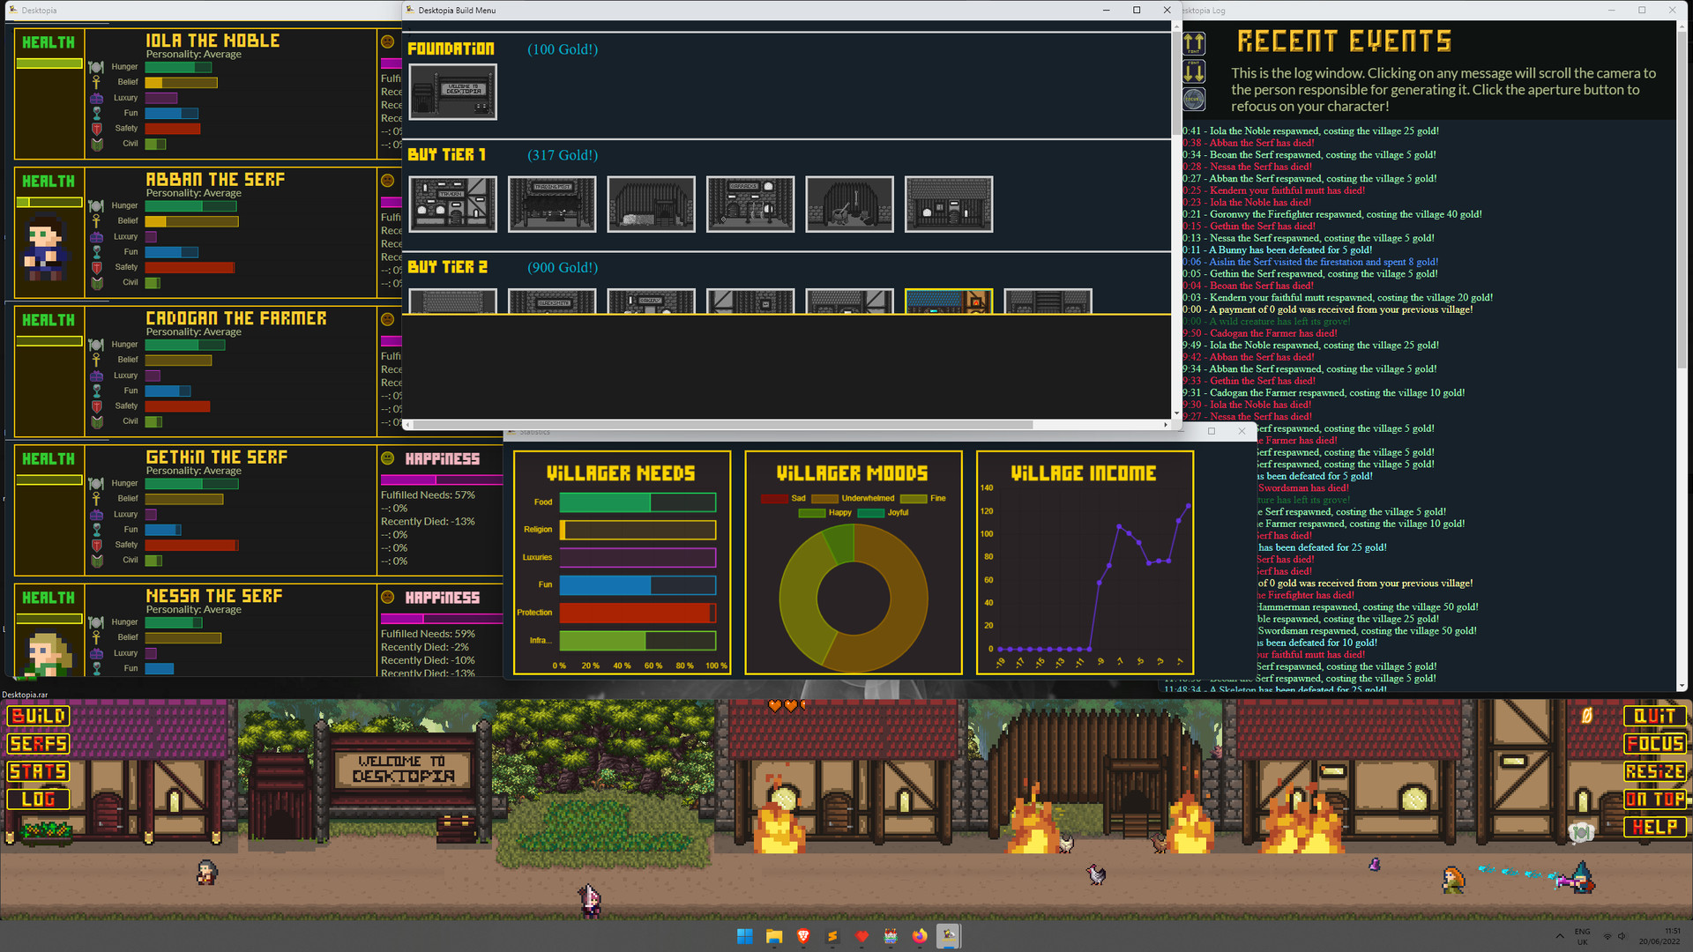Increase the log font size

[x=1195, y=44]
